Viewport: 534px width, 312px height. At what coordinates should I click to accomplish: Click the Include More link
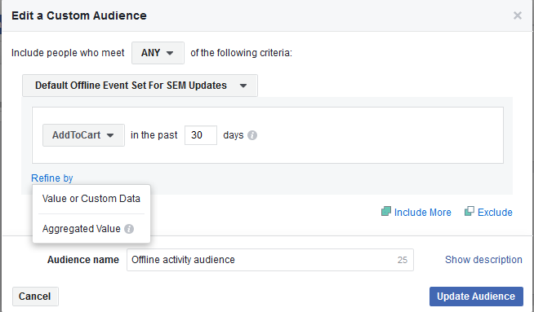pyautogui.click(x=423, y=213)
